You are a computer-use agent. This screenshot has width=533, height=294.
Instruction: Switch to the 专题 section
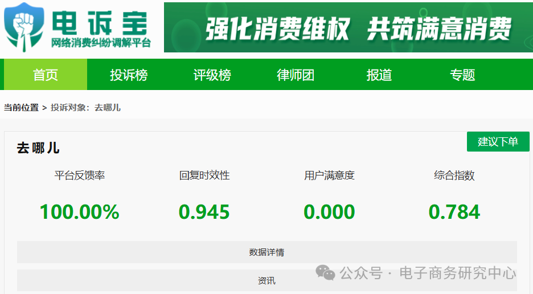(462, 75)
